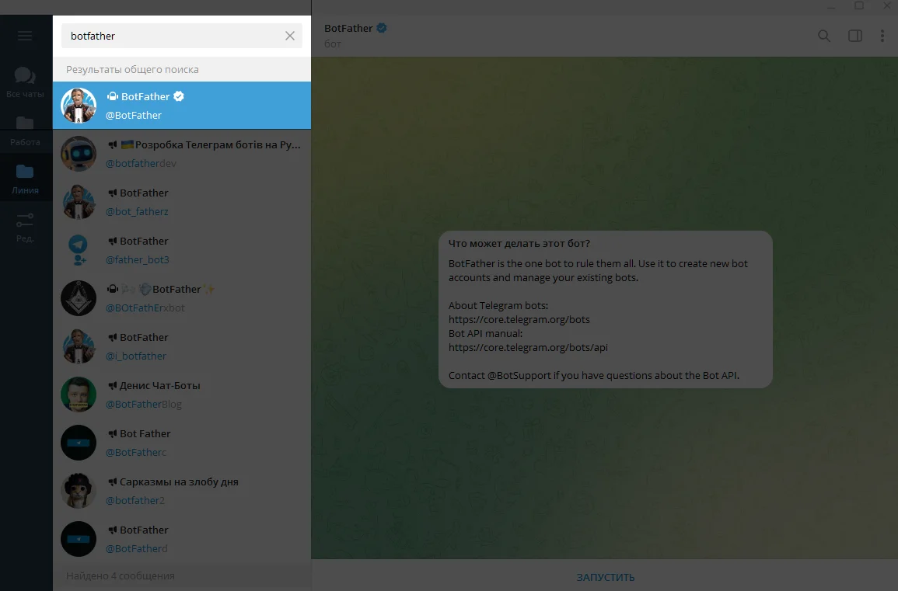
Task: Open search in chat magnifier icon
Action: point(824,36)
